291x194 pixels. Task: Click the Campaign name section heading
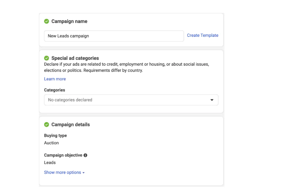[x=69, y=21]
